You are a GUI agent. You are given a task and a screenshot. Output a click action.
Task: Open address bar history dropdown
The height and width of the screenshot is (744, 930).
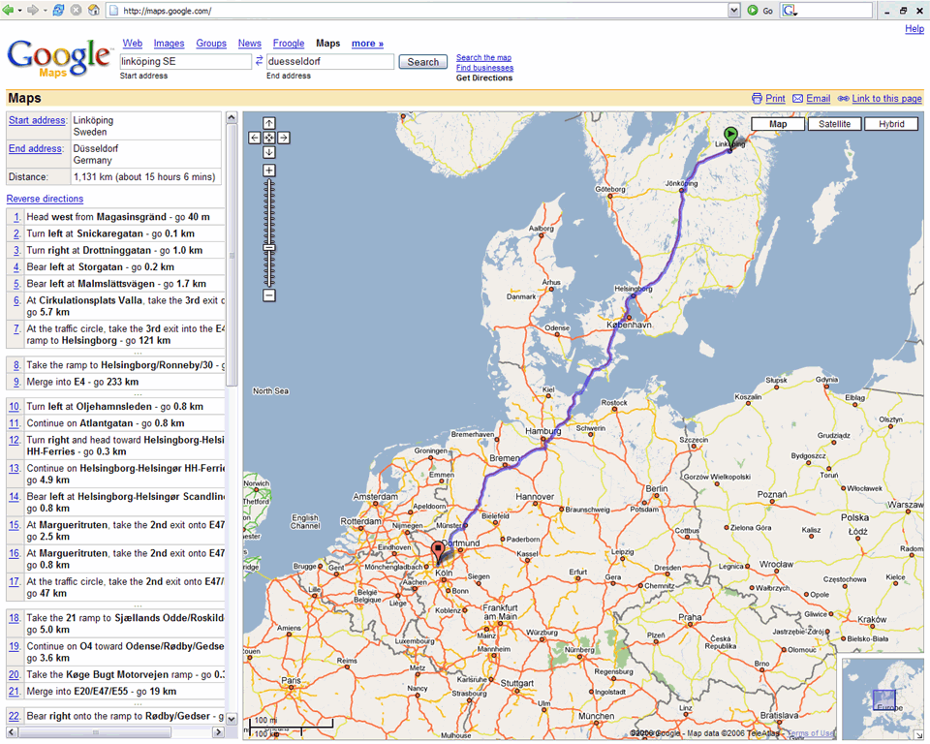[x=734, y=10]
